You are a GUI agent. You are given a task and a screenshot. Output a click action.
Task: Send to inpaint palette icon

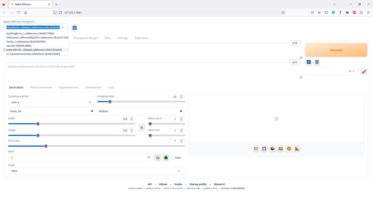(289, 149)
